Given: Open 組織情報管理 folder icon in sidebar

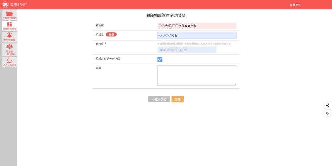Looking at the screenshot, I should [x=9, y=15].
